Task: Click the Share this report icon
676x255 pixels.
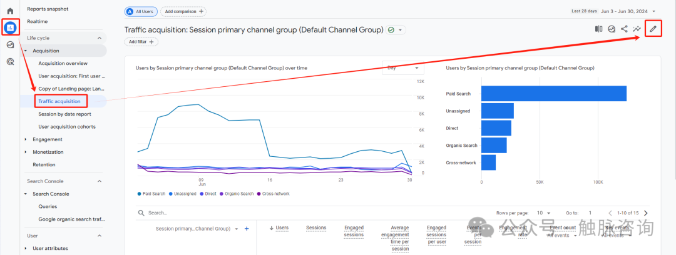Action: pos(624,29)
